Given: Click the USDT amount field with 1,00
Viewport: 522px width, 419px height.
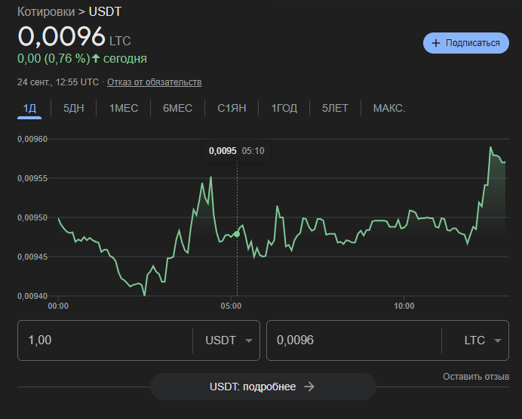Looking at the screenshot, I should pos(106,340).
